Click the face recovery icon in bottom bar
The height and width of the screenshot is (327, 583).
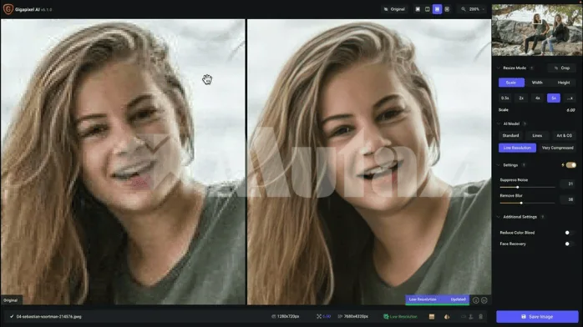point(447,317)
